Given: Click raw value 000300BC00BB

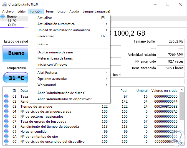Looking at the screenshot, I should click(x=166, y=106).
